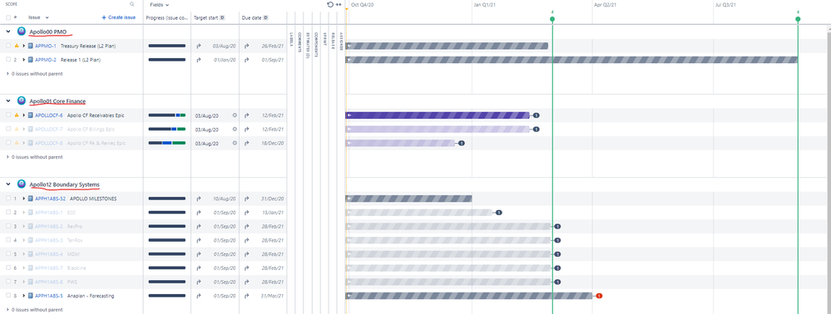This screenshot has width=831, height=314.
Task: Expand the APPH1ABS-52 APOLLO MILESTONES row
Action: 24,199
